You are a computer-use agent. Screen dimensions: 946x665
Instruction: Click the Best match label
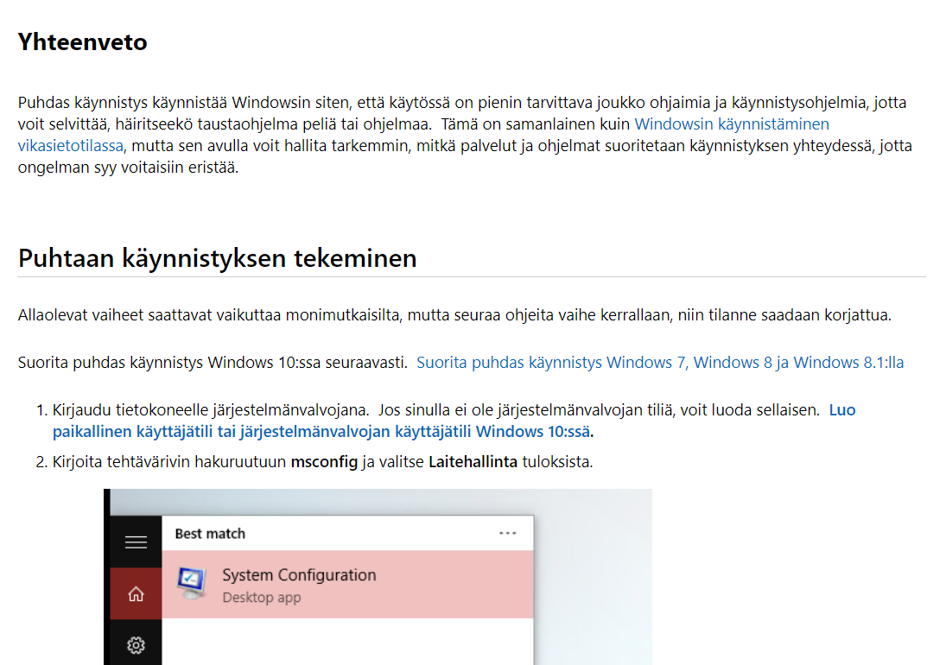(210, 534)
